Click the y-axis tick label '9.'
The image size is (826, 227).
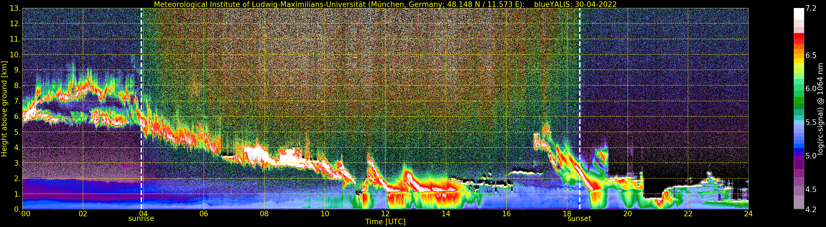click(17, 70)
